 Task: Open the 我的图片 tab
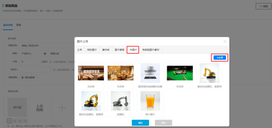(x=92, y=50)
